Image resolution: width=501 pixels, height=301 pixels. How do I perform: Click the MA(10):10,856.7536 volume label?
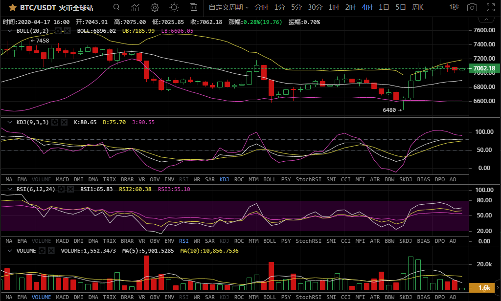(x=209, y=251)
